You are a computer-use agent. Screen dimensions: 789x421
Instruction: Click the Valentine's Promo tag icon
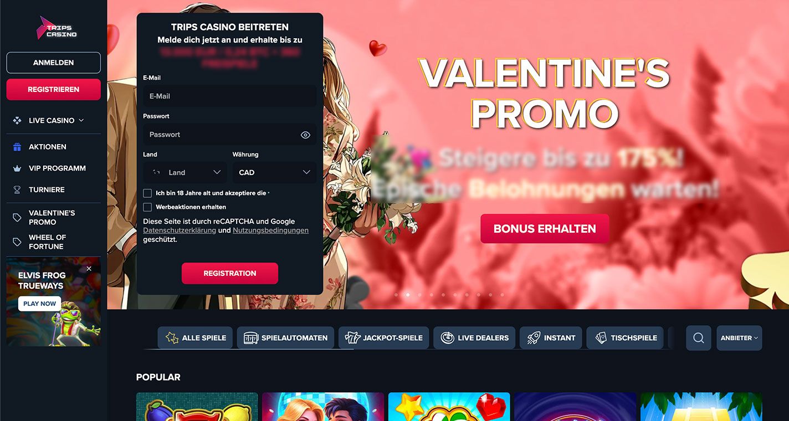[x=17, y=218]
